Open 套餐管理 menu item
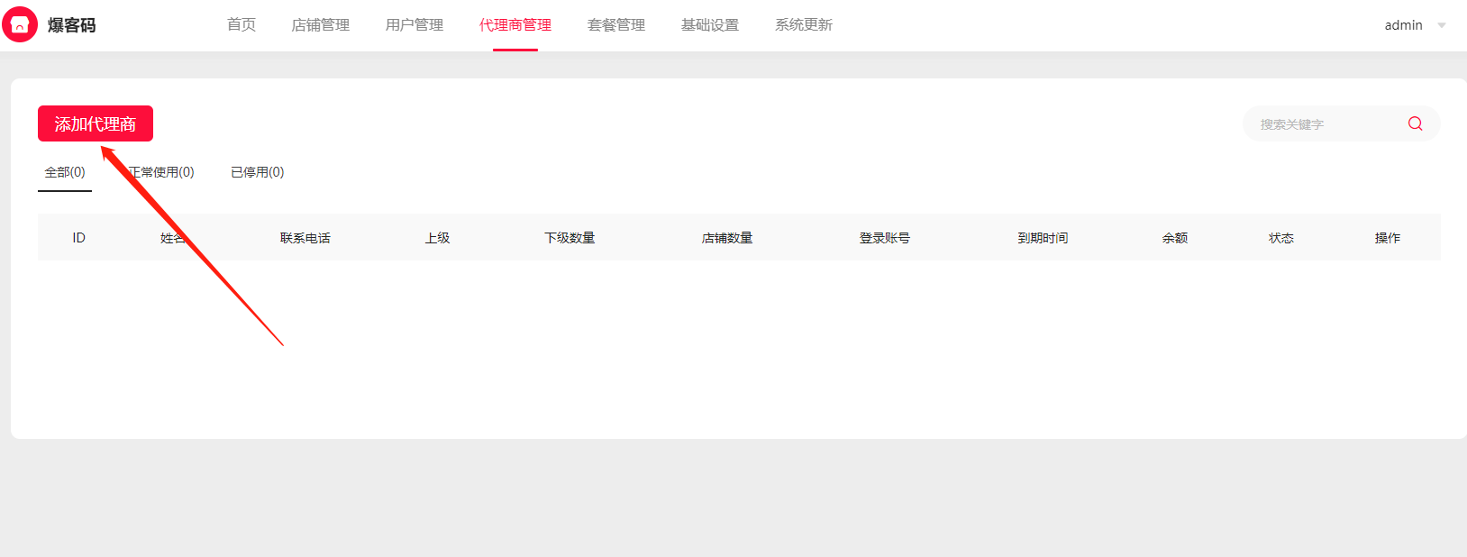1467x557 pixels. pyautogui.click(x=616, y=25)
